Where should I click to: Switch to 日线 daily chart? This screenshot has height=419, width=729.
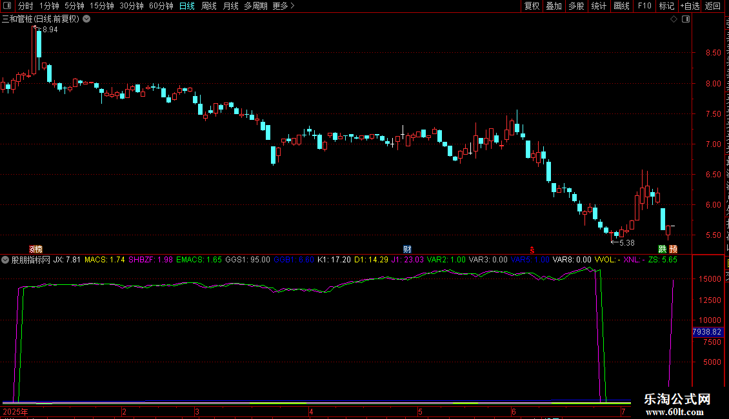point(187,6)
